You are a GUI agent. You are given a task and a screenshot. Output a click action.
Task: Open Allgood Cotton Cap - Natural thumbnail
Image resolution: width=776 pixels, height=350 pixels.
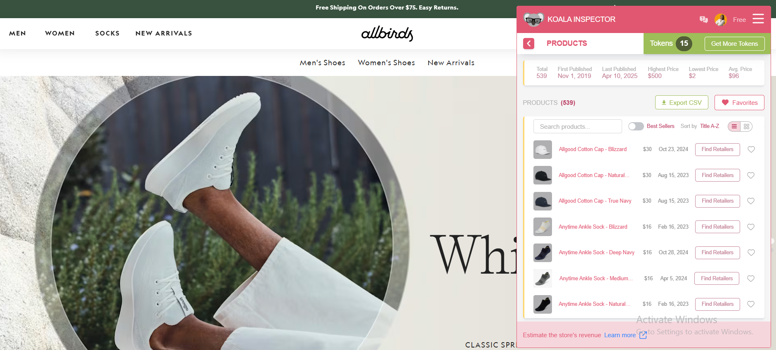(542, 175)
